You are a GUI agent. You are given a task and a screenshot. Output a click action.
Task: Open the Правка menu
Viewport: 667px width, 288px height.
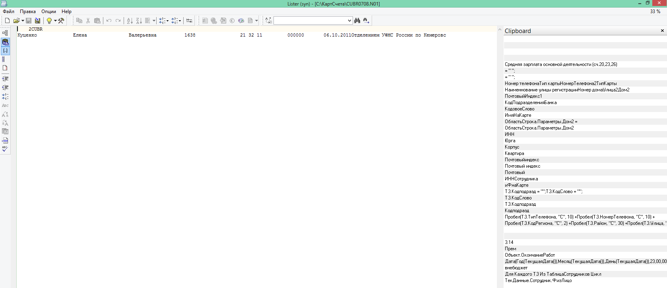point(28,12)
